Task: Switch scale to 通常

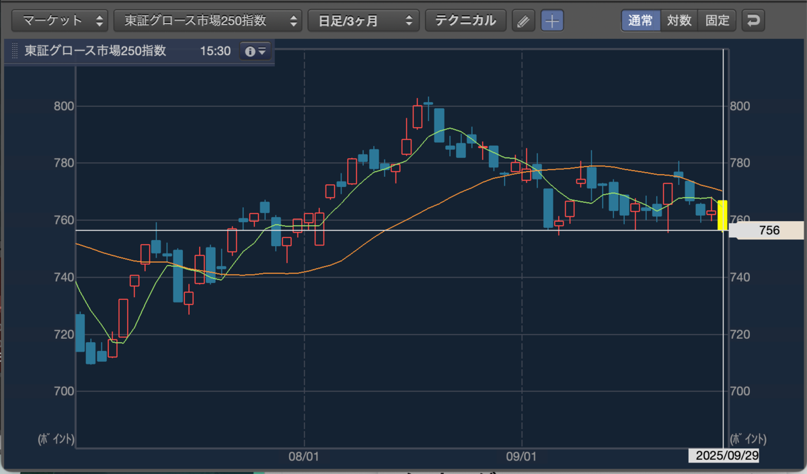Action: pyautogui.click(x=640, y=21)
